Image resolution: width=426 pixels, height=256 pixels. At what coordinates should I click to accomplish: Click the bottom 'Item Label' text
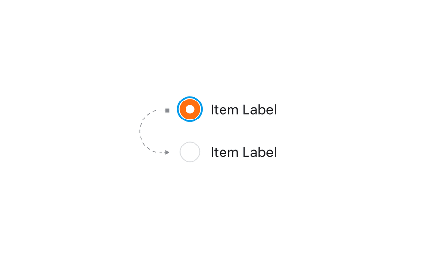click(243, 152)
